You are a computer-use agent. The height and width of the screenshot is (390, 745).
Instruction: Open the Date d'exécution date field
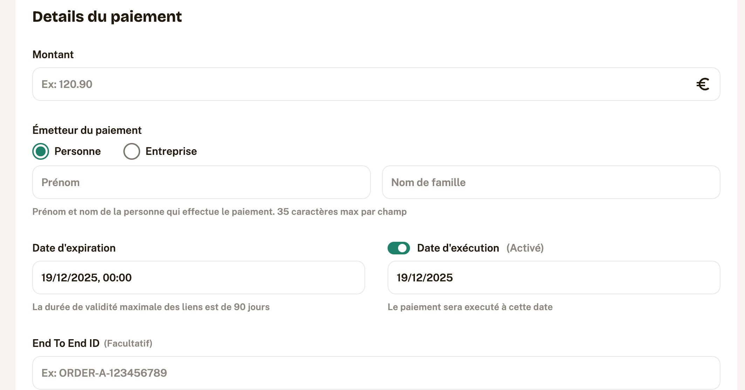(x=554, y=278)
